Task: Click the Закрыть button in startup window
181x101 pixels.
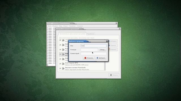Action: pos(114,75)
